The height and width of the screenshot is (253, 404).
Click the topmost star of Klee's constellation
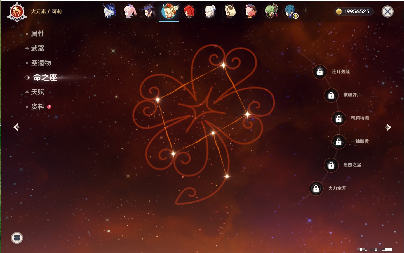(x=223, y=65)
